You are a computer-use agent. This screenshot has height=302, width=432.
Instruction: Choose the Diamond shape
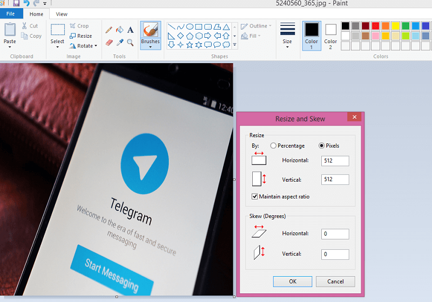(180, 36)
